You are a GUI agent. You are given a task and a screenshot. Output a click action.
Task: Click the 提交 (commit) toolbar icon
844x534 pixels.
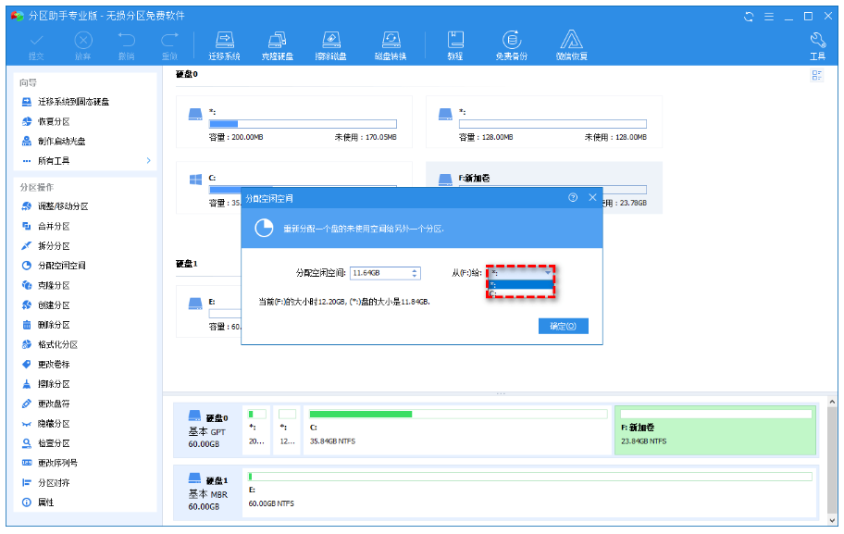coord(36,46)
